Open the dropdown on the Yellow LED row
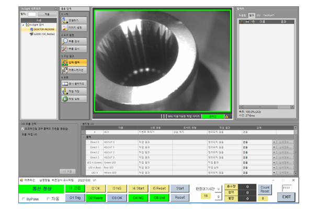 point(274,173)
